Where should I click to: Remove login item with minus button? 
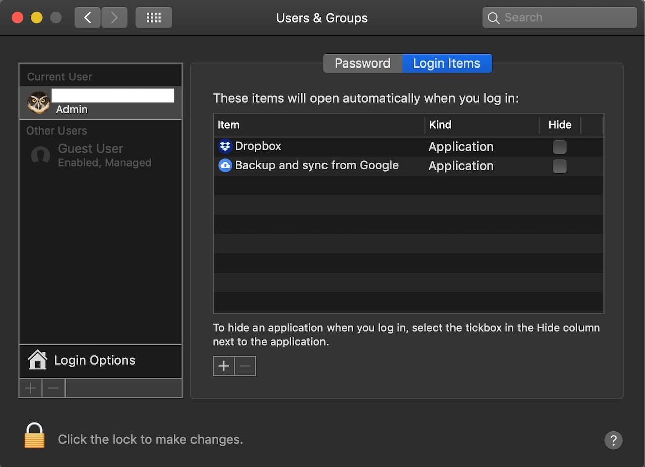click(x=245, y=366)
